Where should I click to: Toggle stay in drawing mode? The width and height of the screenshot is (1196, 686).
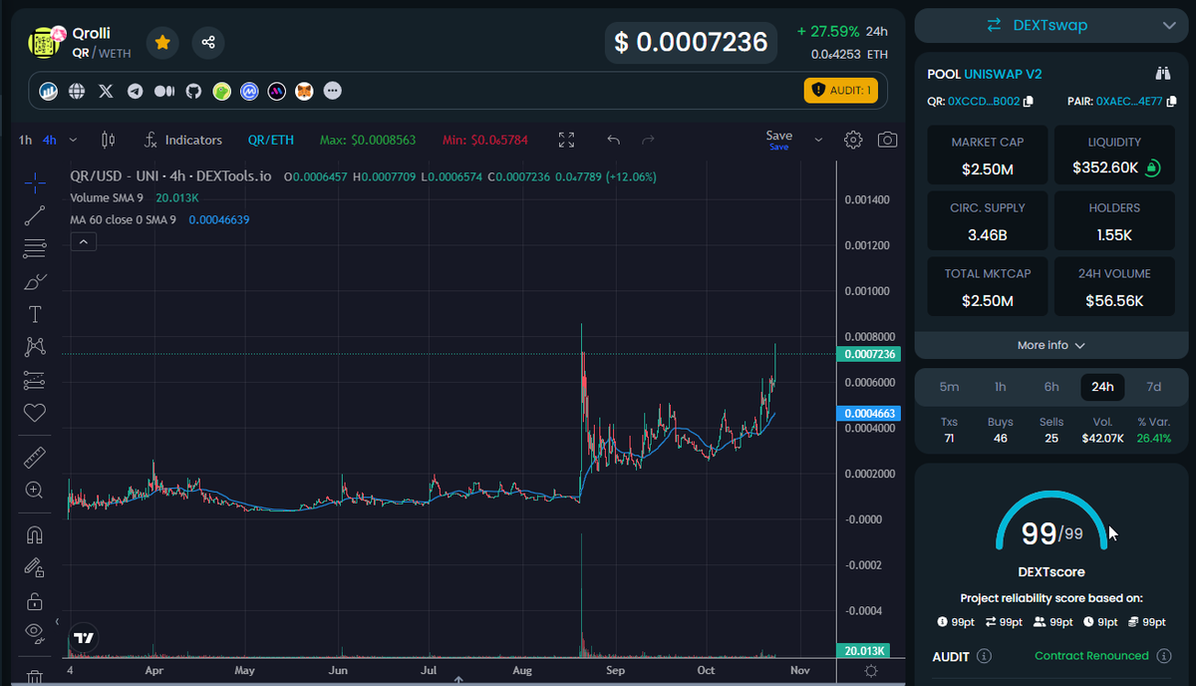click(35, 567)
